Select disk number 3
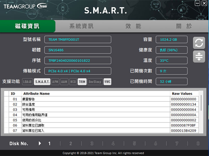 coord(92,144)
